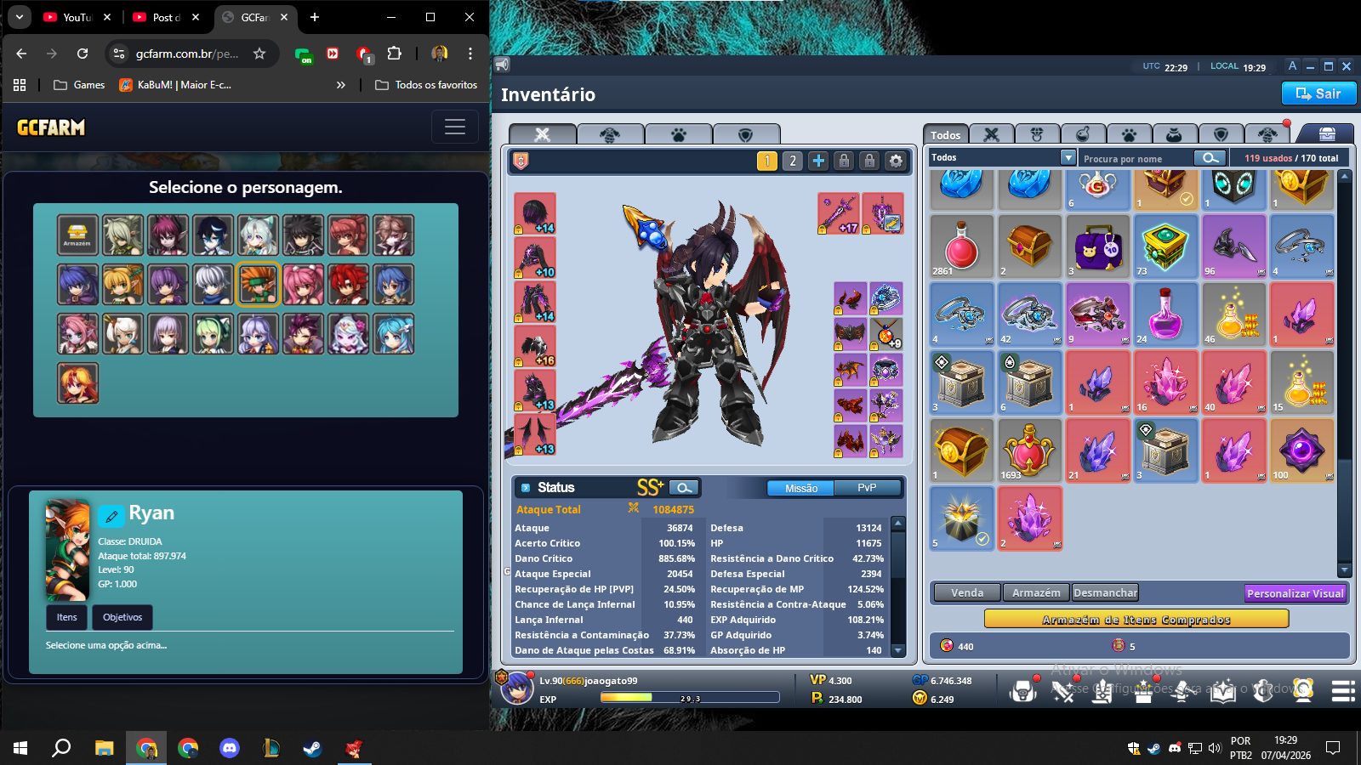
Task: Open the three-line game menu in bottom bar
Action: pyautogui.click(x=1343, y=691)
